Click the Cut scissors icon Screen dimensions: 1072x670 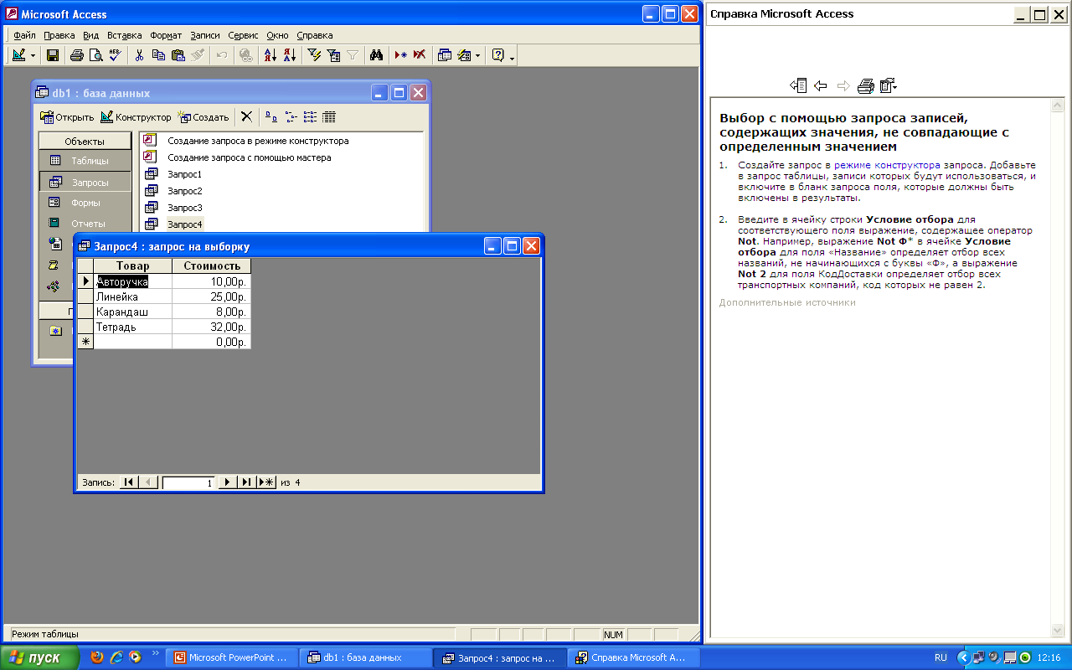pyautogui.click(x=140, y=55)
